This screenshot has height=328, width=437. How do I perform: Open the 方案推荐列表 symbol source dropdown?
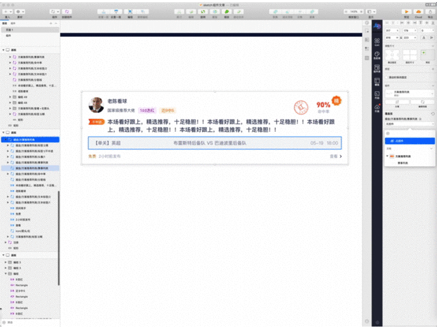point(410,94)
